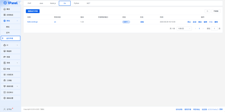This screenshot has width=225, height=112.
Task: Open the 论坛求助 footer link
Action: (x=179, y=109)
